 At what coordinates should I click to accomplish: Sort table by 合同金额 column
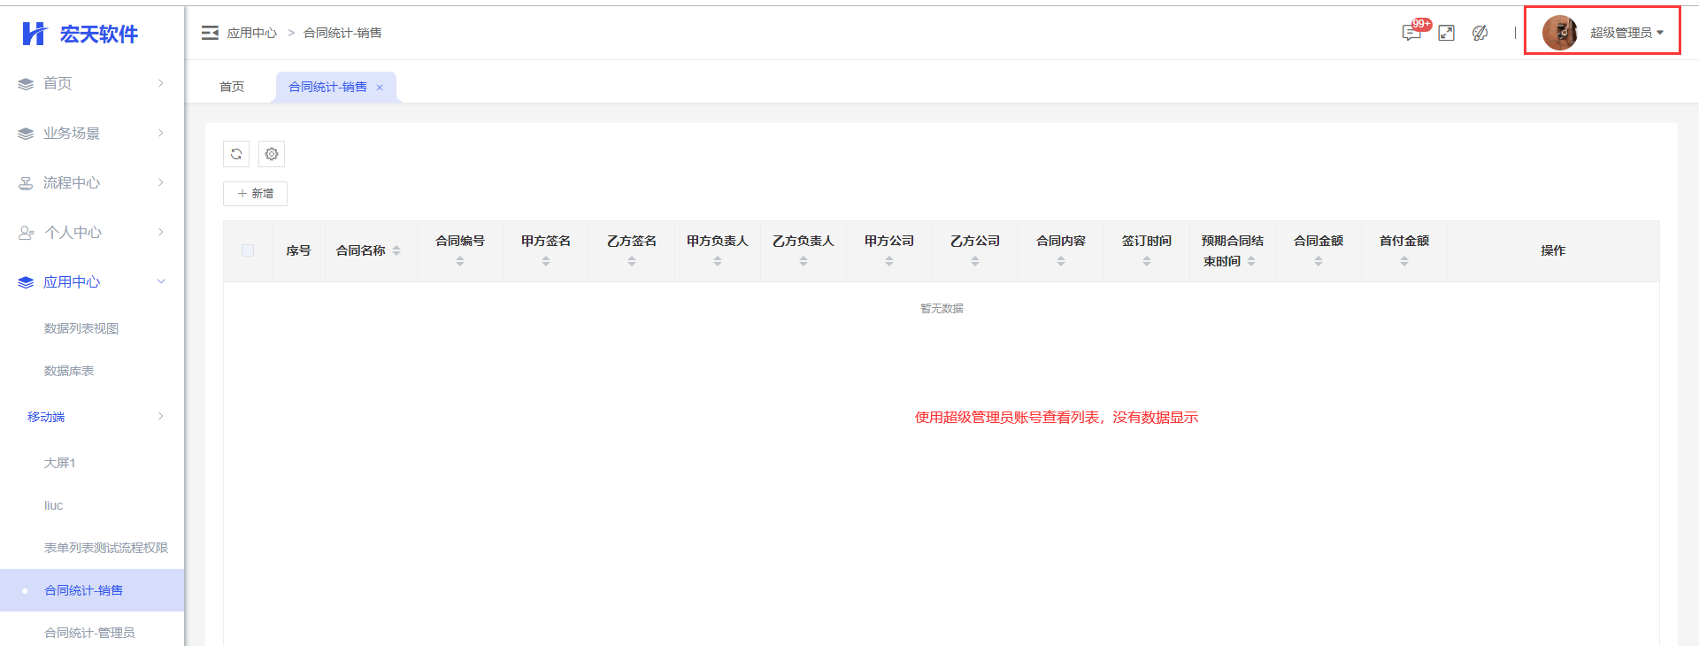(1318, 261)
